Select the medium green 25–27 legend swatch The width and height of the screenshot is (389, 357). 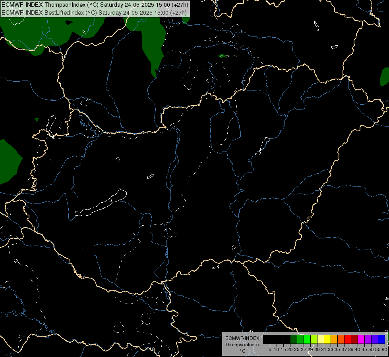(x=300, y=339)
